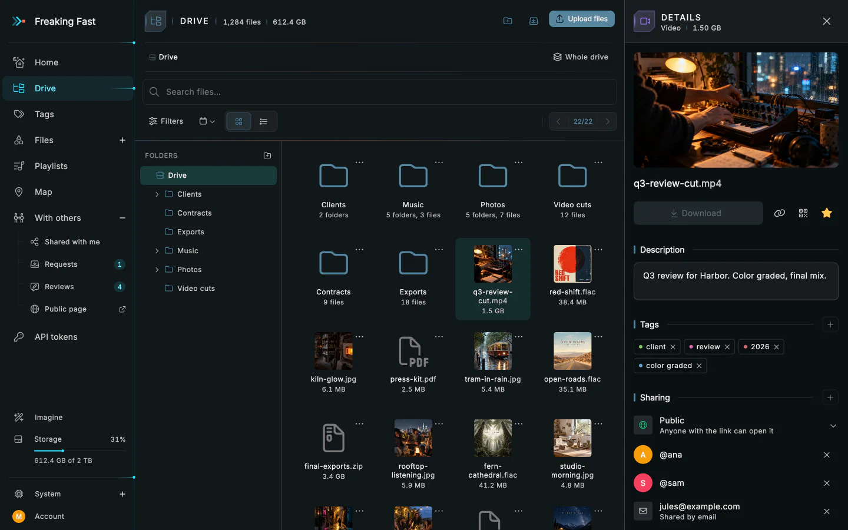Open API tokens page
This screenshot has height=530, width=848.
coord(68,337)
